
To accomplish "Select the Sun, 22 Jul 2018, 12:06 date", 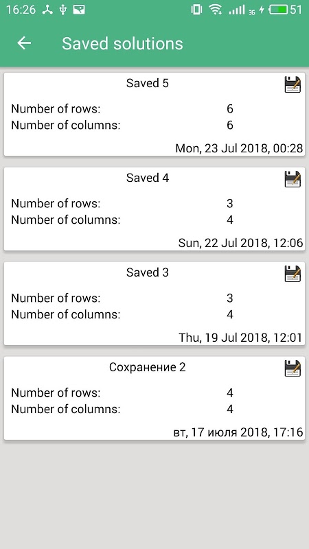I will click(240, 243).
